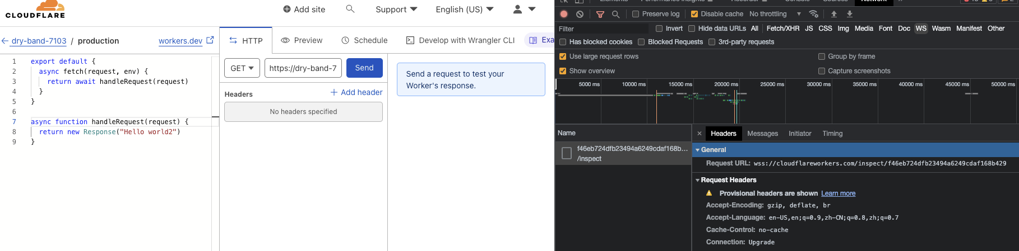1019x251 pixels.
Task: Open the Support menu dropdown
Action: [x=396, y=10]
